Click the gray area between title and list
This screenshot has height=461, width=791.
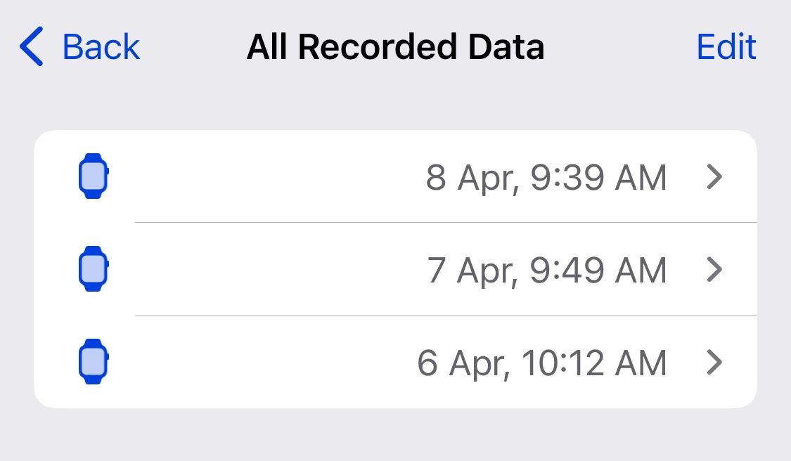pos(395,105)
